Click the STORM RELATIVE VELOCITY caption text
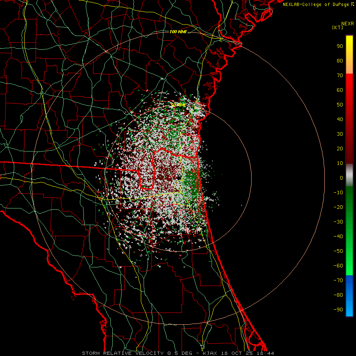Screen dimensions: 356x356 (x=123, y=353)
